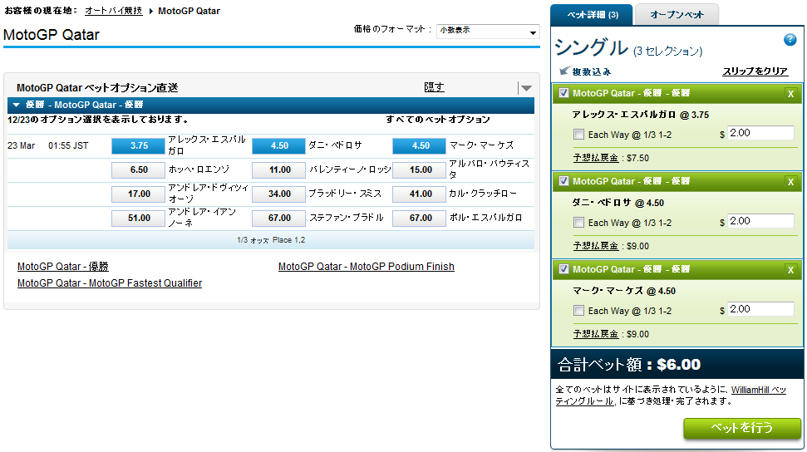Viewport: 807px width, 452px height.
Task: Click the blue help question mark icon
Action: point(790,40)
